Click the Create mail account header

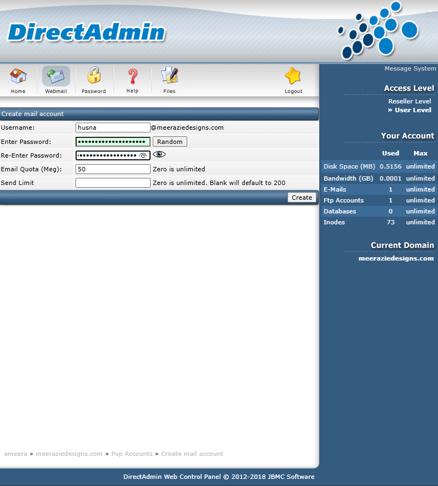pos(32,114)
